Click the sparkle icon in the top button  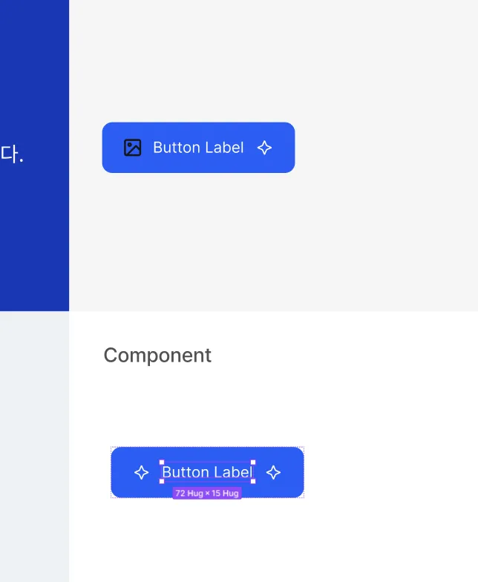pos(264,148)
